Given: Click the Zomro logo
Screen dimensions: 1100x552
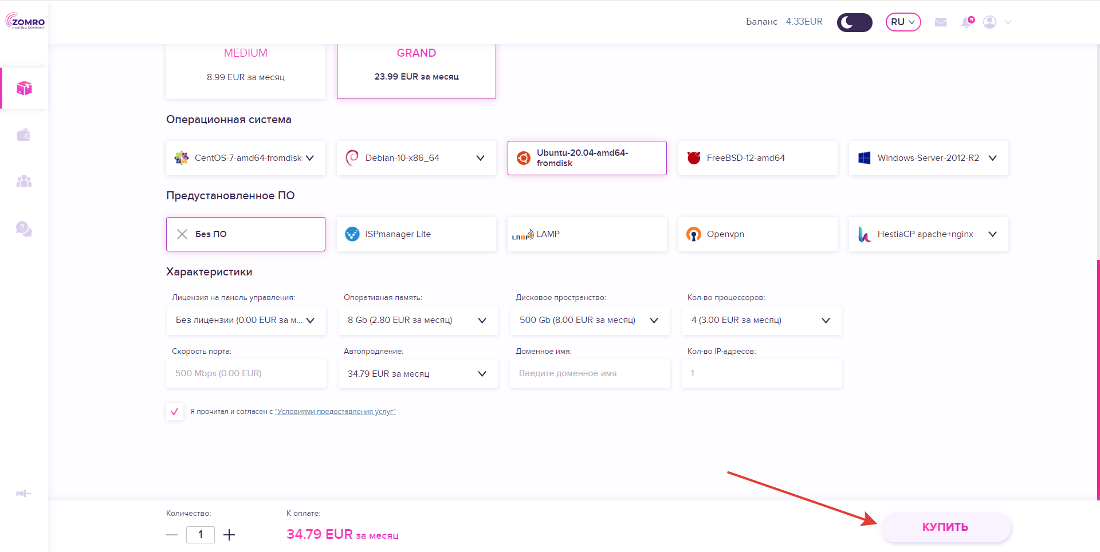Looking at the screenshot, I should click(25, 22).
